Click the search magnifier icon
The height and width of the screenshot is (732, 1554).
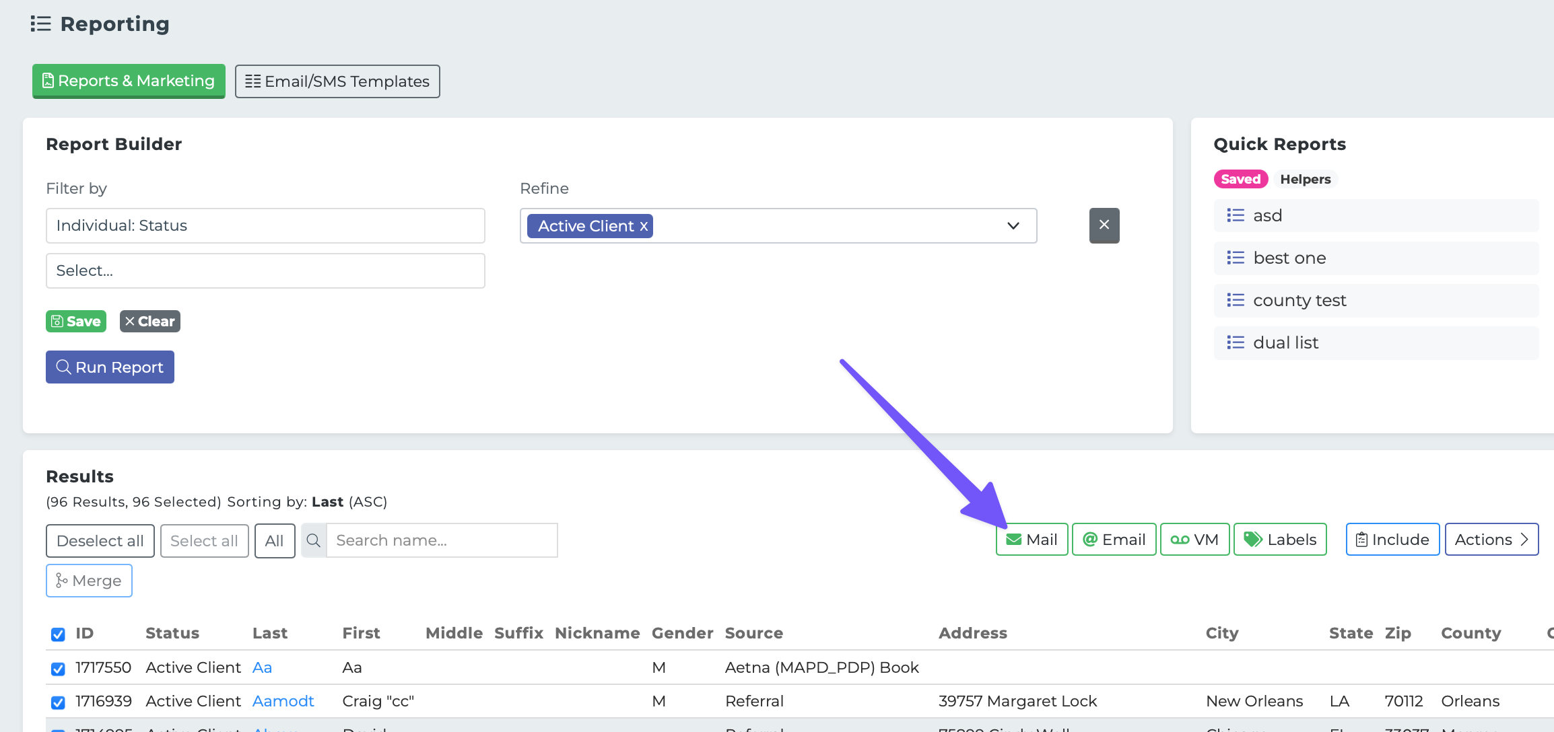point(314,540)
